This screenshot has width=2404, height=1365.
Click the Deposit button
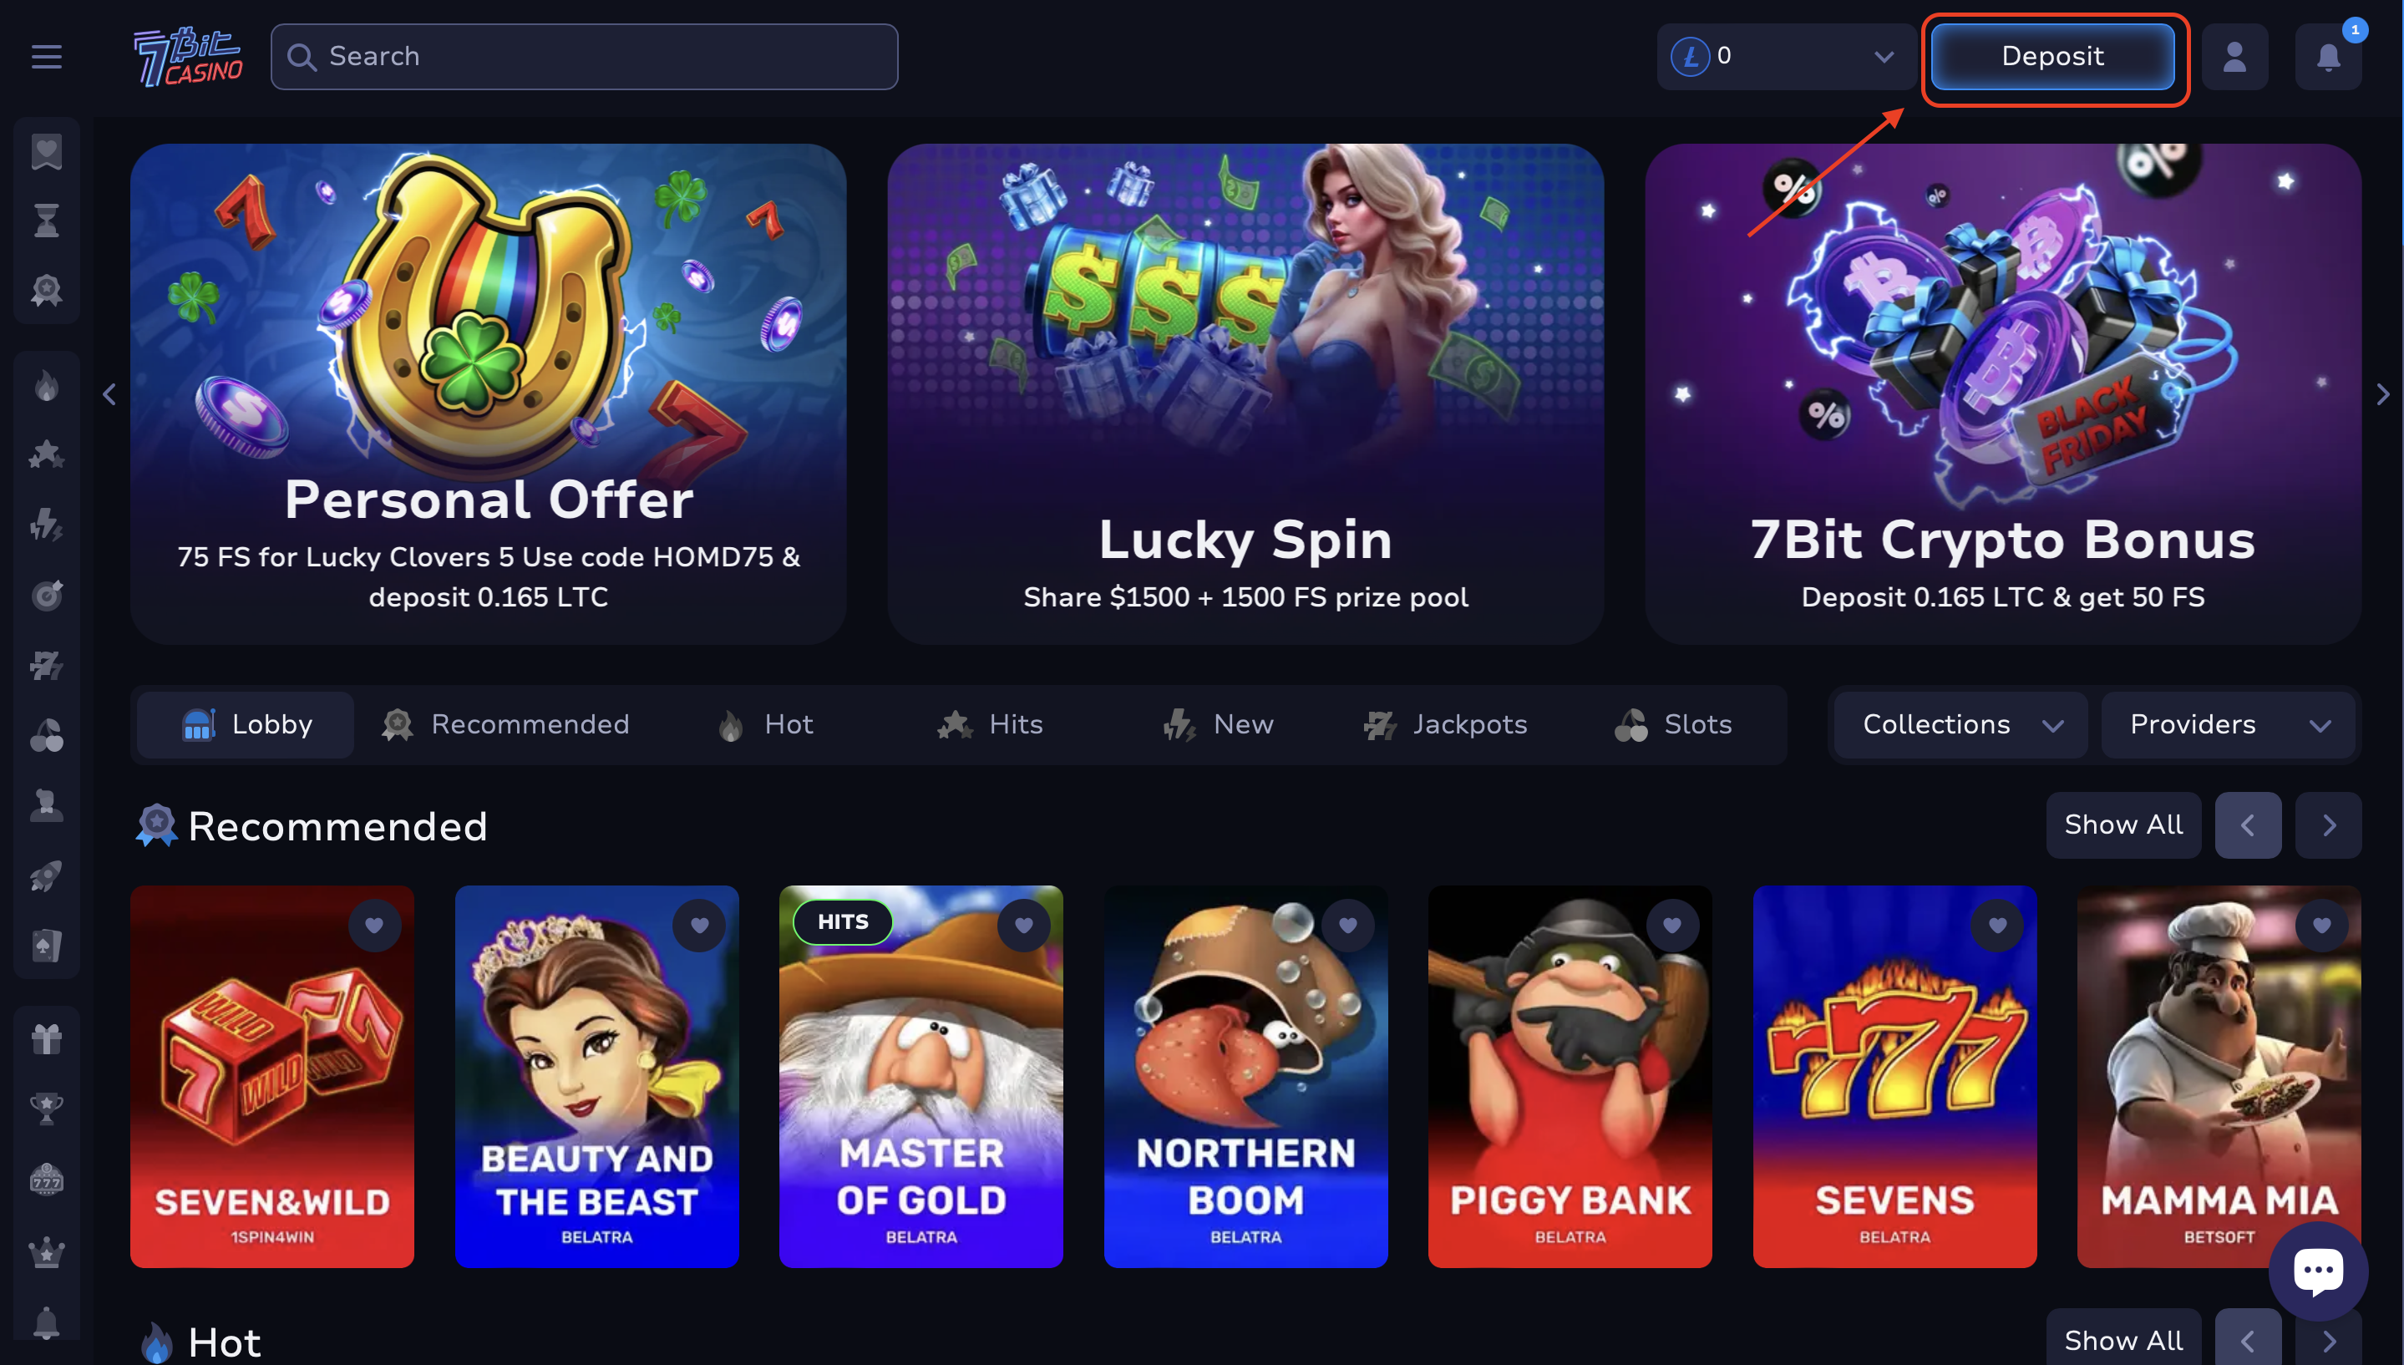coord(2052,56)
